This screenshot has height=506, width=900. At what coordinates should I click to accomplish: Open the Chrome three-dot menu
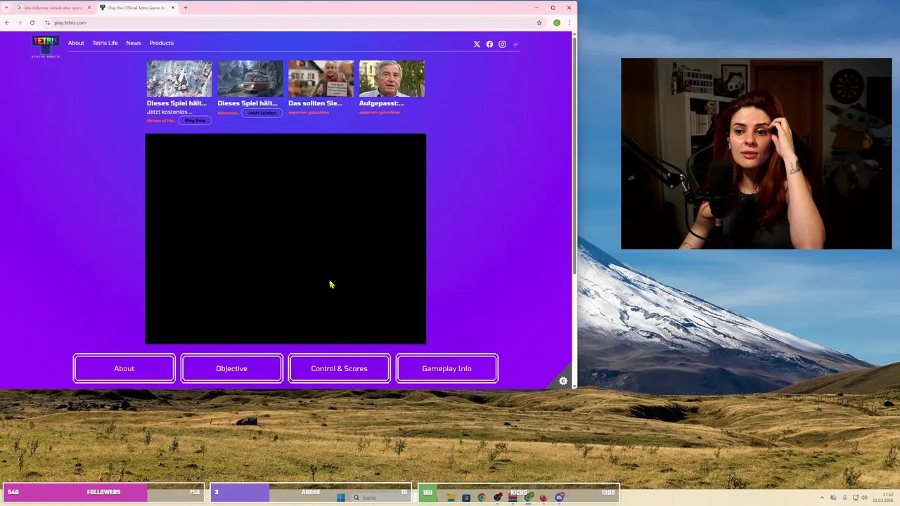(569, 22)
